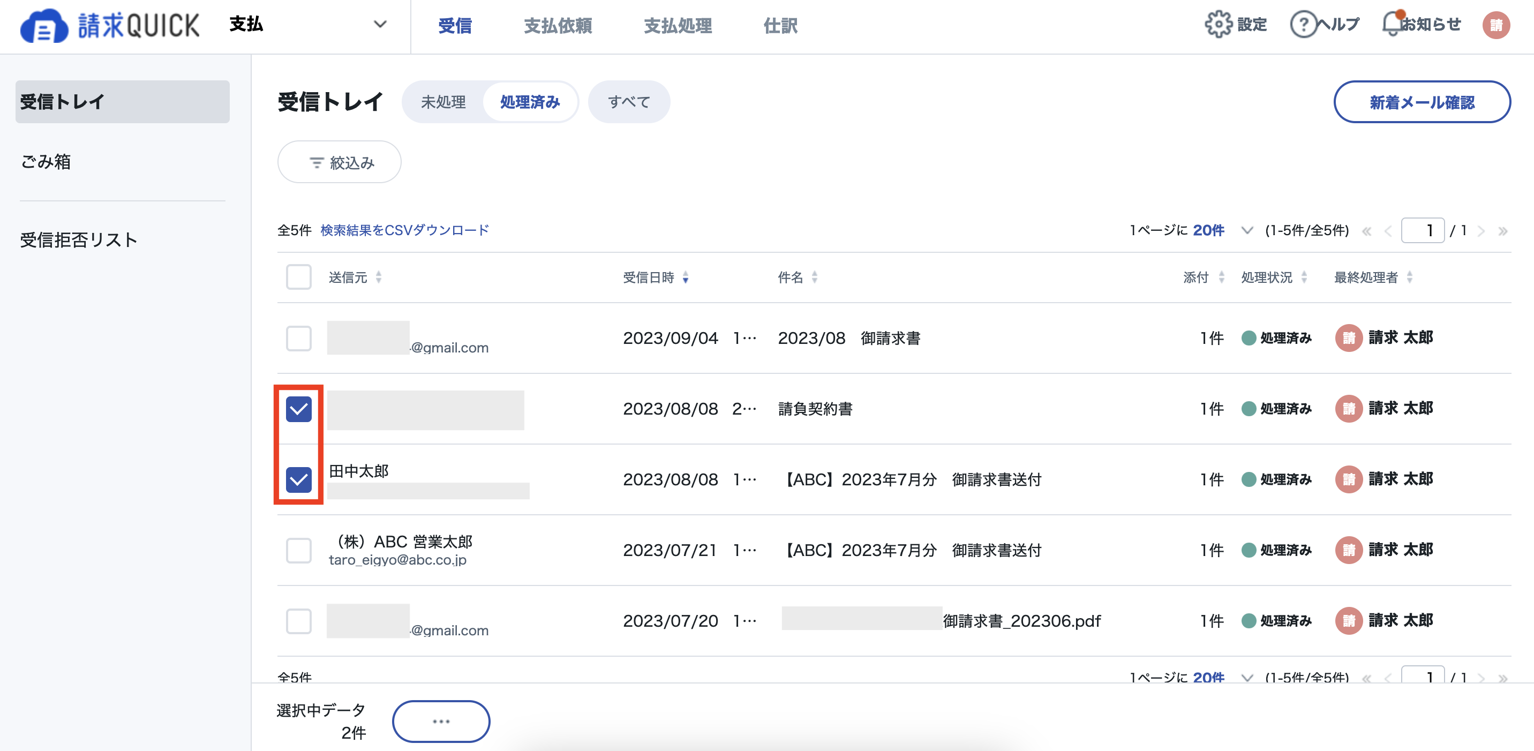The image size is (1534, 751).
Task: Expand the 支払 module dropdown
Action: click(379, 25)
